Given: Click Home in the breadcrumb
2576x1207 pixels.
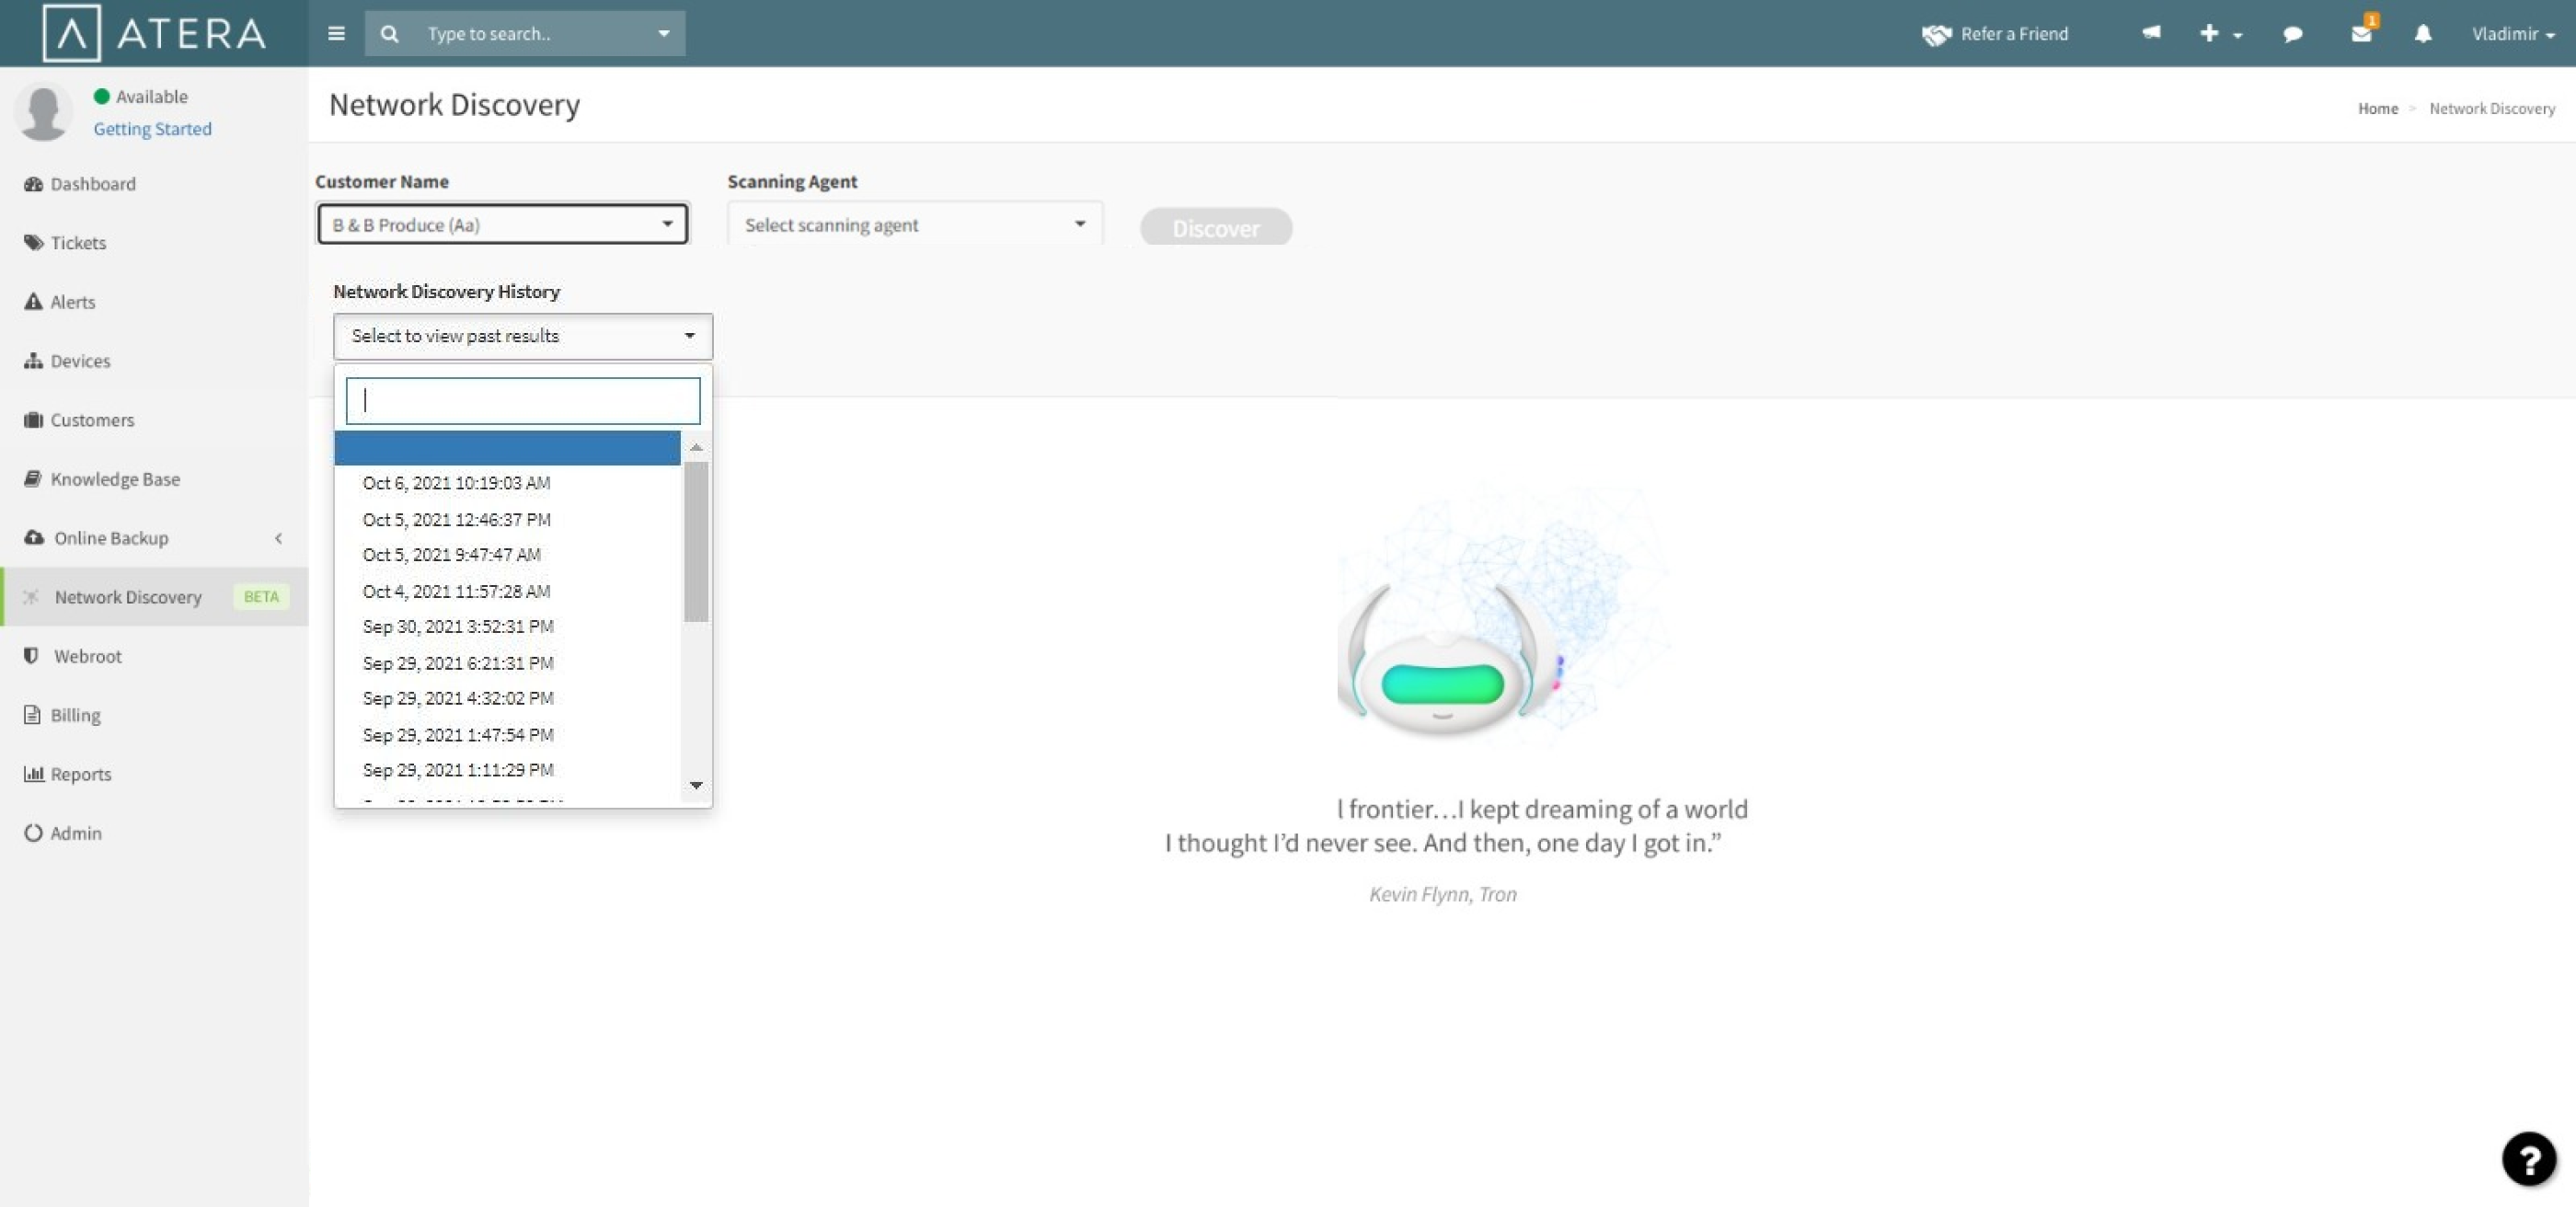Looking at the screenshot, I should (x=2377, y=108).
